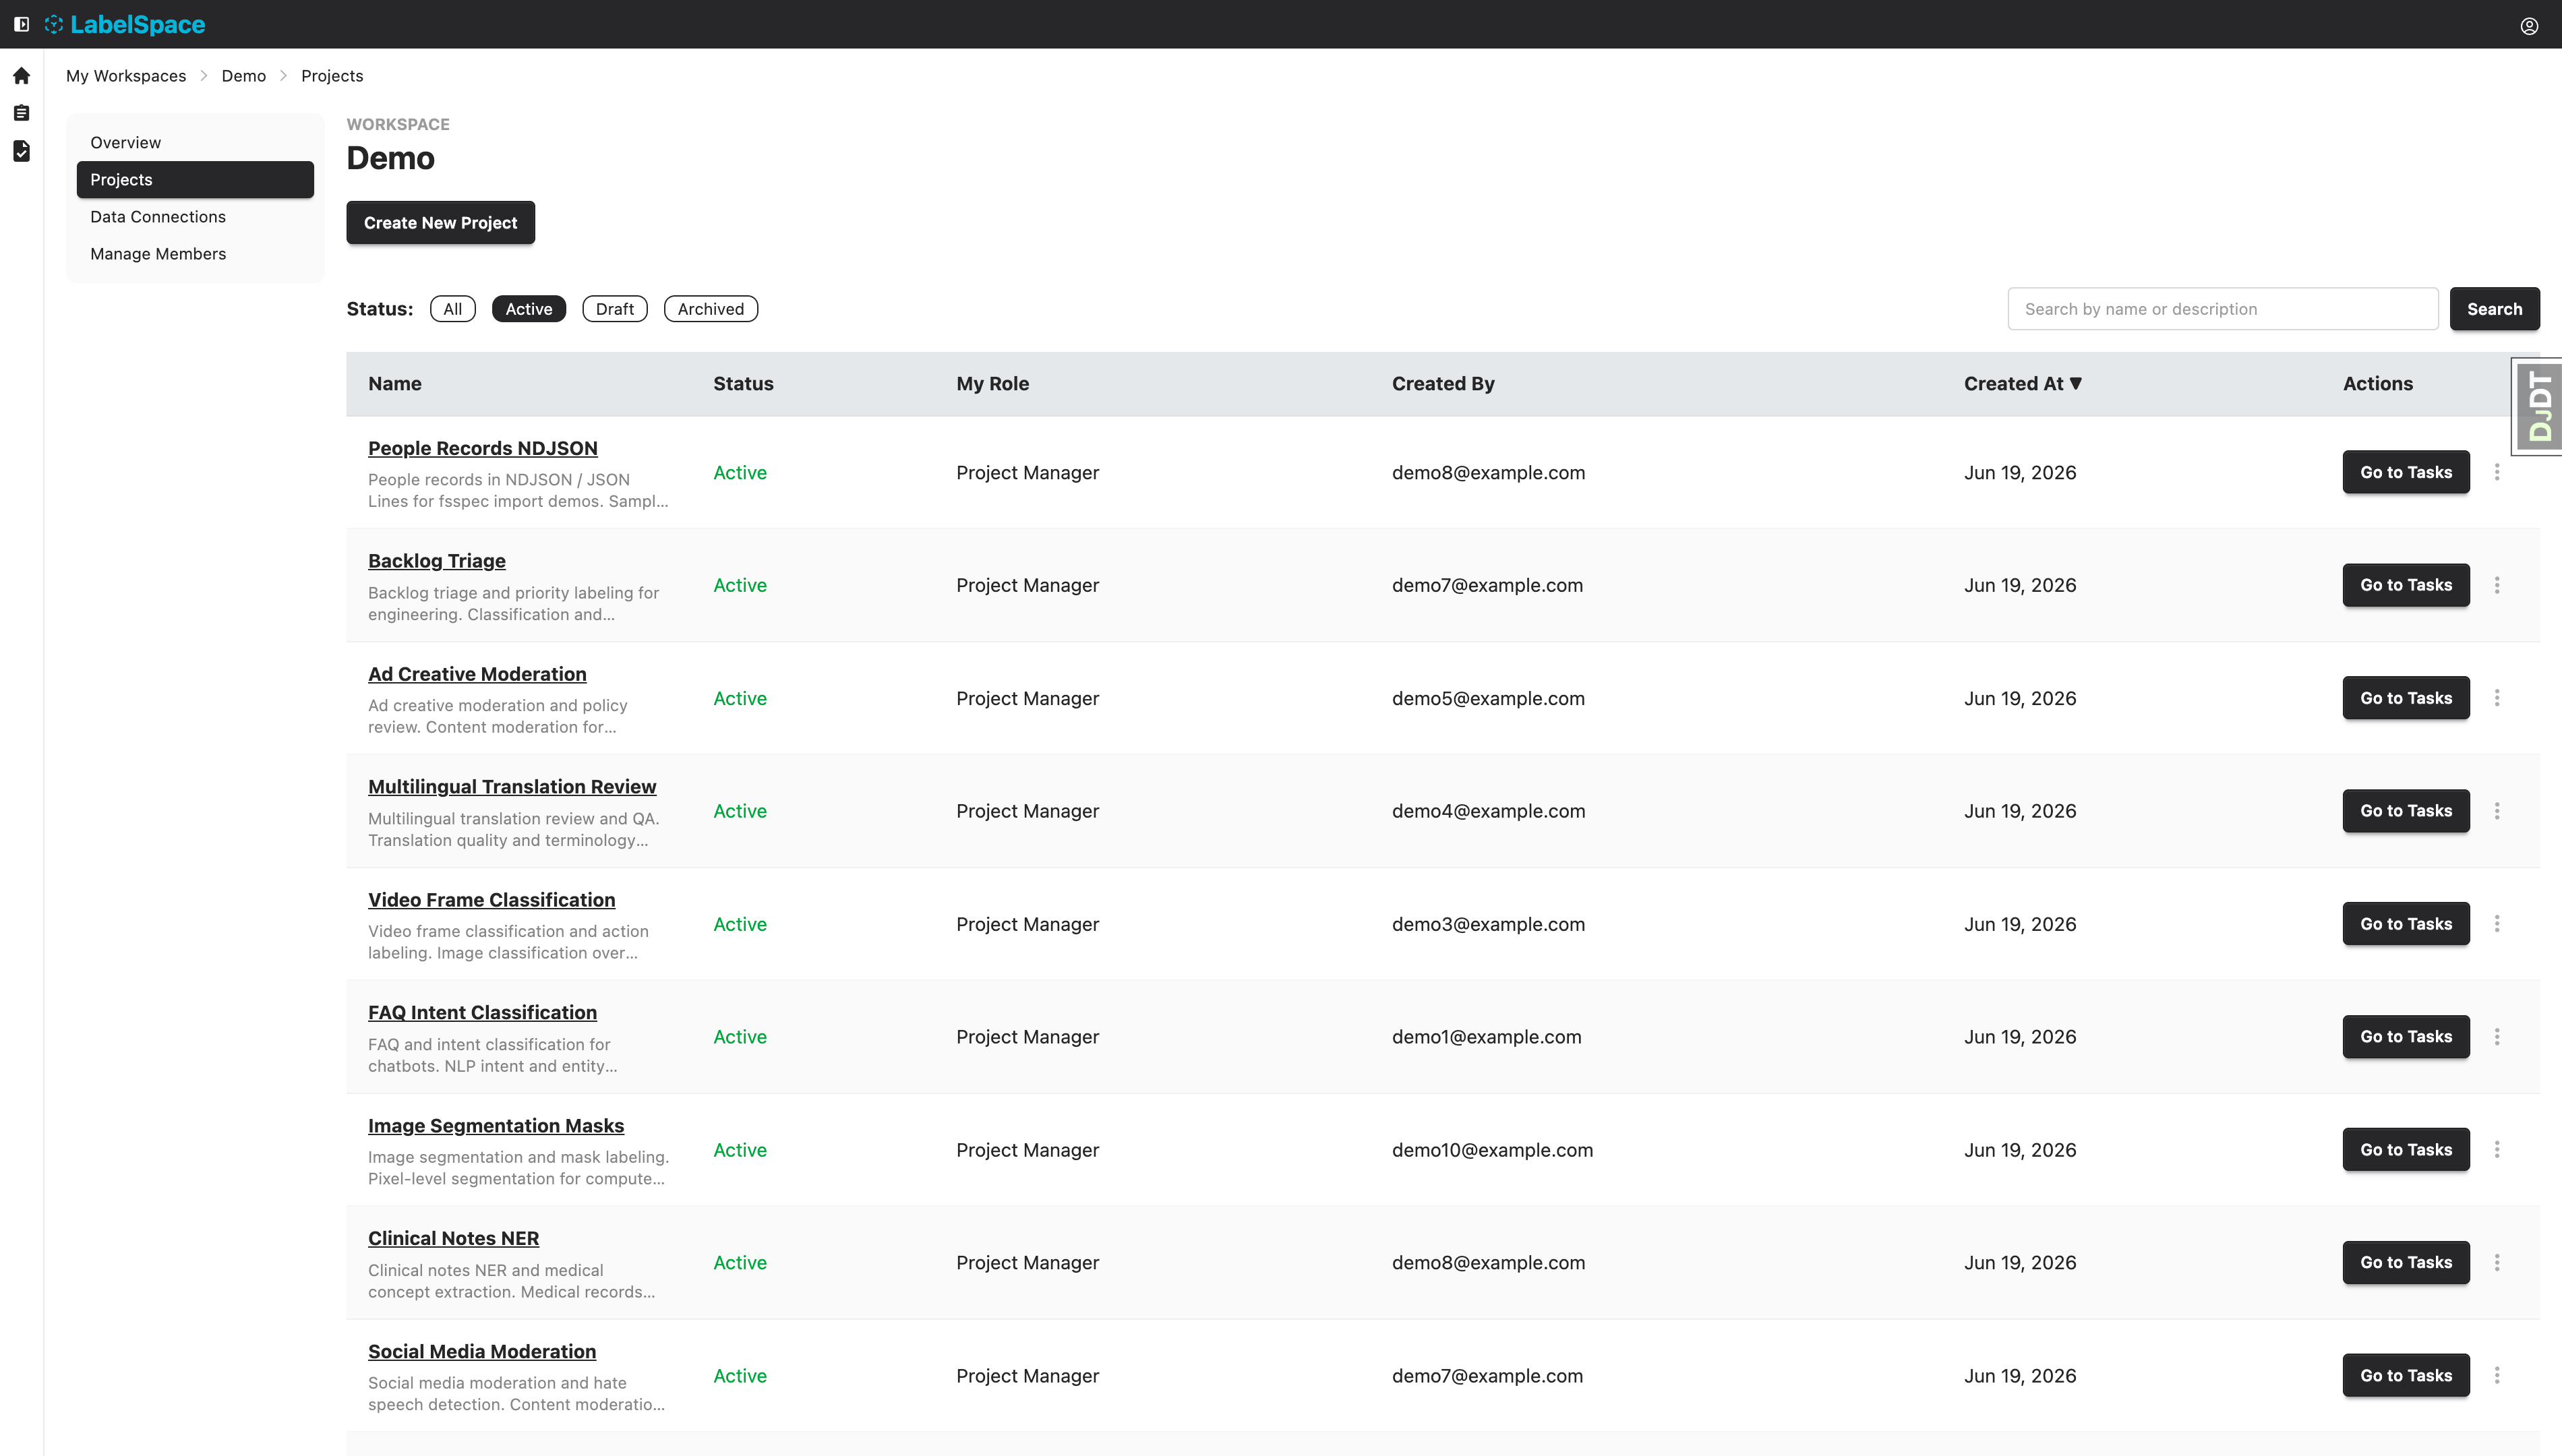Click demo4@example.com creator cell
This screenshot has height=1456, width=2562.
tap(1488, 811)
